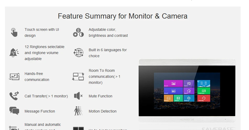Tap the green Intercom tile on monitor
Screen dimensions: 249x130
(x=204, y=91)
